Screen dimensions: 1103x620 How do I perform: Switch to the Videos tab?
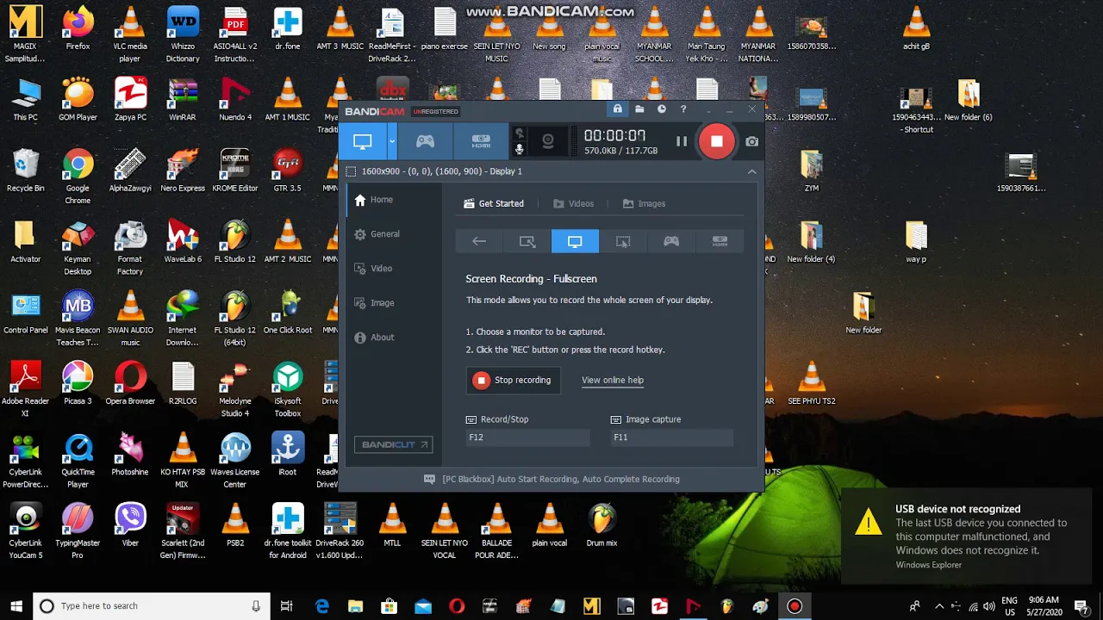[x=573, y=204]
